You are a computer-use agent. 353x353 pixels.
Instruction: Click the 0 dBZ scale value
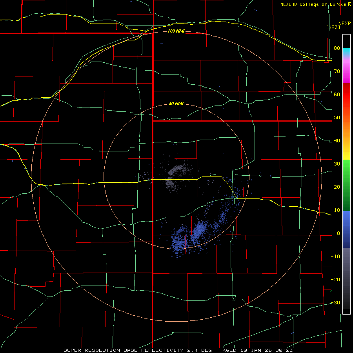[x=338, y=233]
